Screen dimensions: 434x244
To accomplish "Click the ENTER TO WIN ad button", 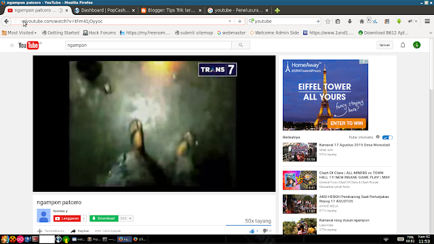I will point(347,123).
